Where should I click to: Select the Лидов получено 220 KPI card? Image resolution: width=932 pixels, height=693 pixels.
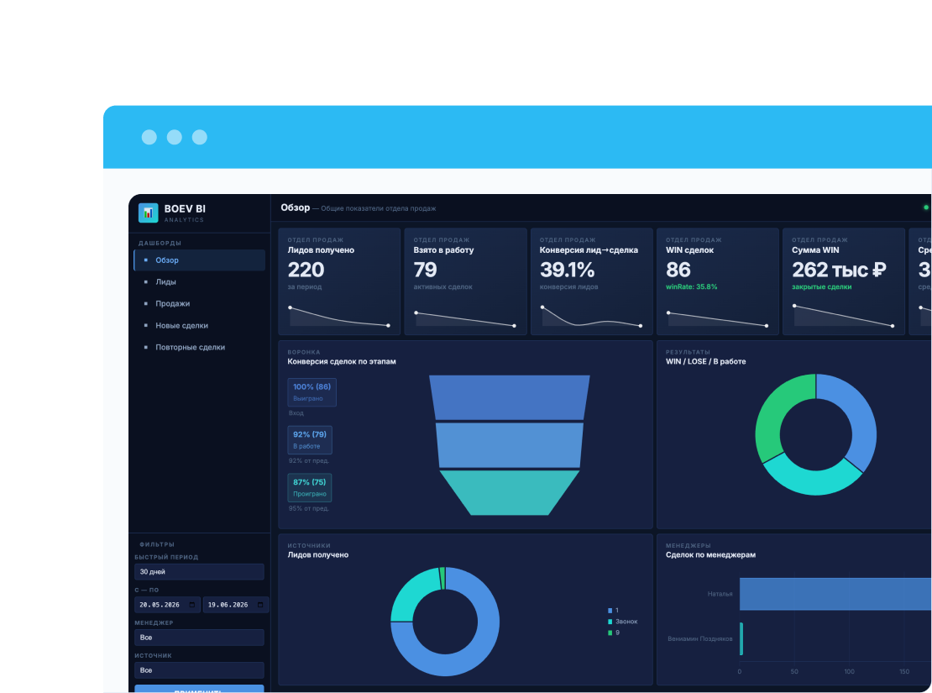point(339,281)
